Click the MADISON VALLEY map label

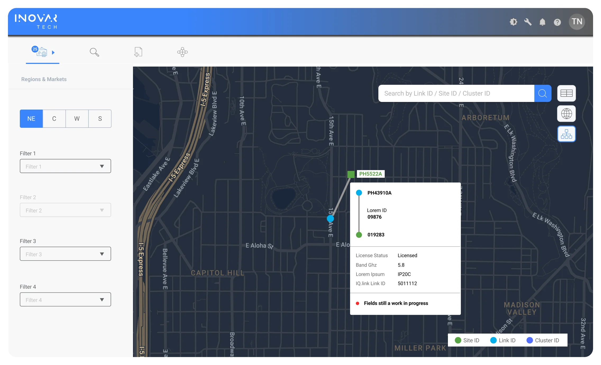point(522,308)
